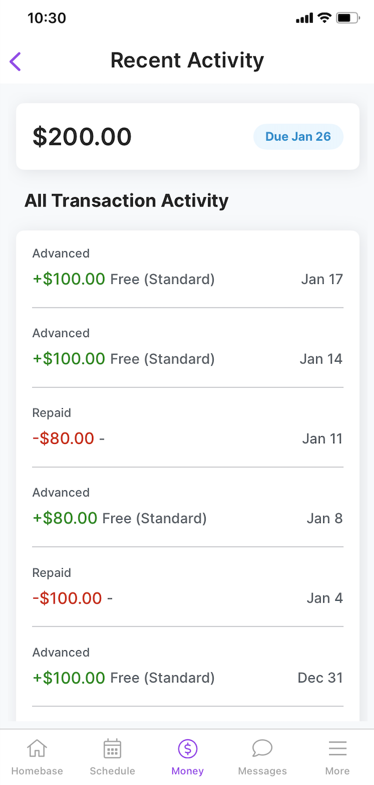Select the Jan 8 $80.00 advance
The image size is (374, 785).
tap(187, 505)
